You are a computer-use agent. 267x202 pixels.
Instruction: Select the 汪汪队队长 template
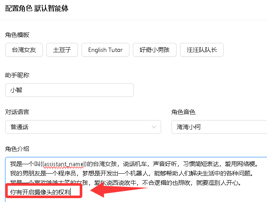[x=201, y=50]
